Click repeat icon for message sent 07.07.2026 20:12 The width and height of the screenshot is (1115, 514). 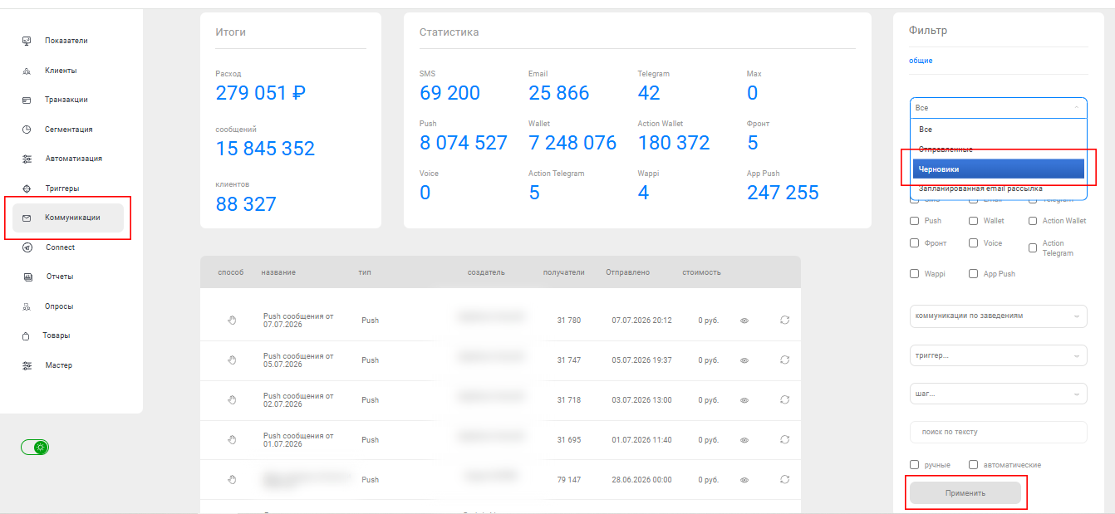[x=784, y=320]
